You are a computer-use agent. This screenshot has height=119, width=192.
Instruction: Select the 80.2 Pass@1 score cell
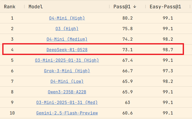coord(127,18)
